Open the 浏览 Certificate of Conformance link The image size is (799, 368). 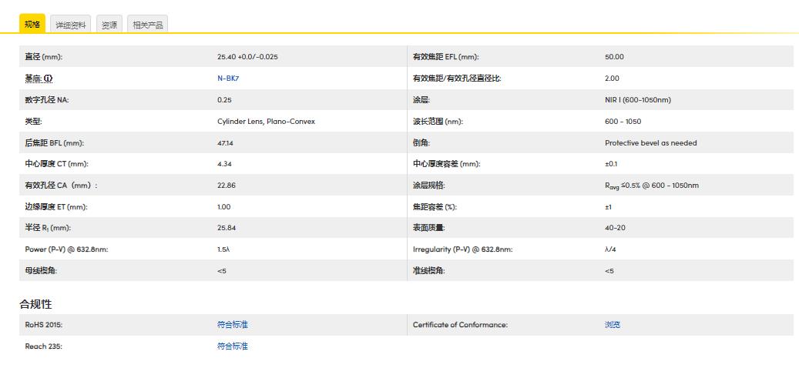[613, 325]
